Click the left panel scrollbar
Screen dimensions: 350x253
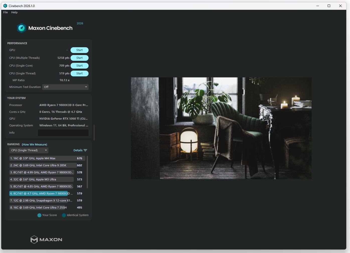point(94,133)
